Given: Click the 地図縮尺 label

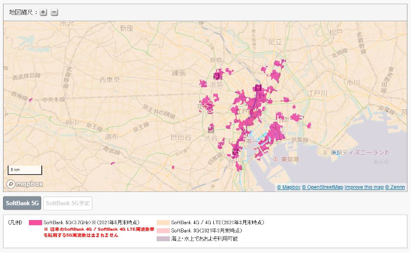Looking at the screenshot, I should 23,12.
